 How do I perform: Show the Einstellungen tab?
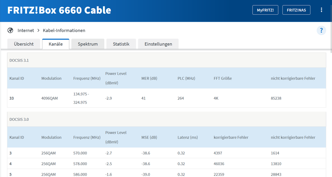(158, 44)
